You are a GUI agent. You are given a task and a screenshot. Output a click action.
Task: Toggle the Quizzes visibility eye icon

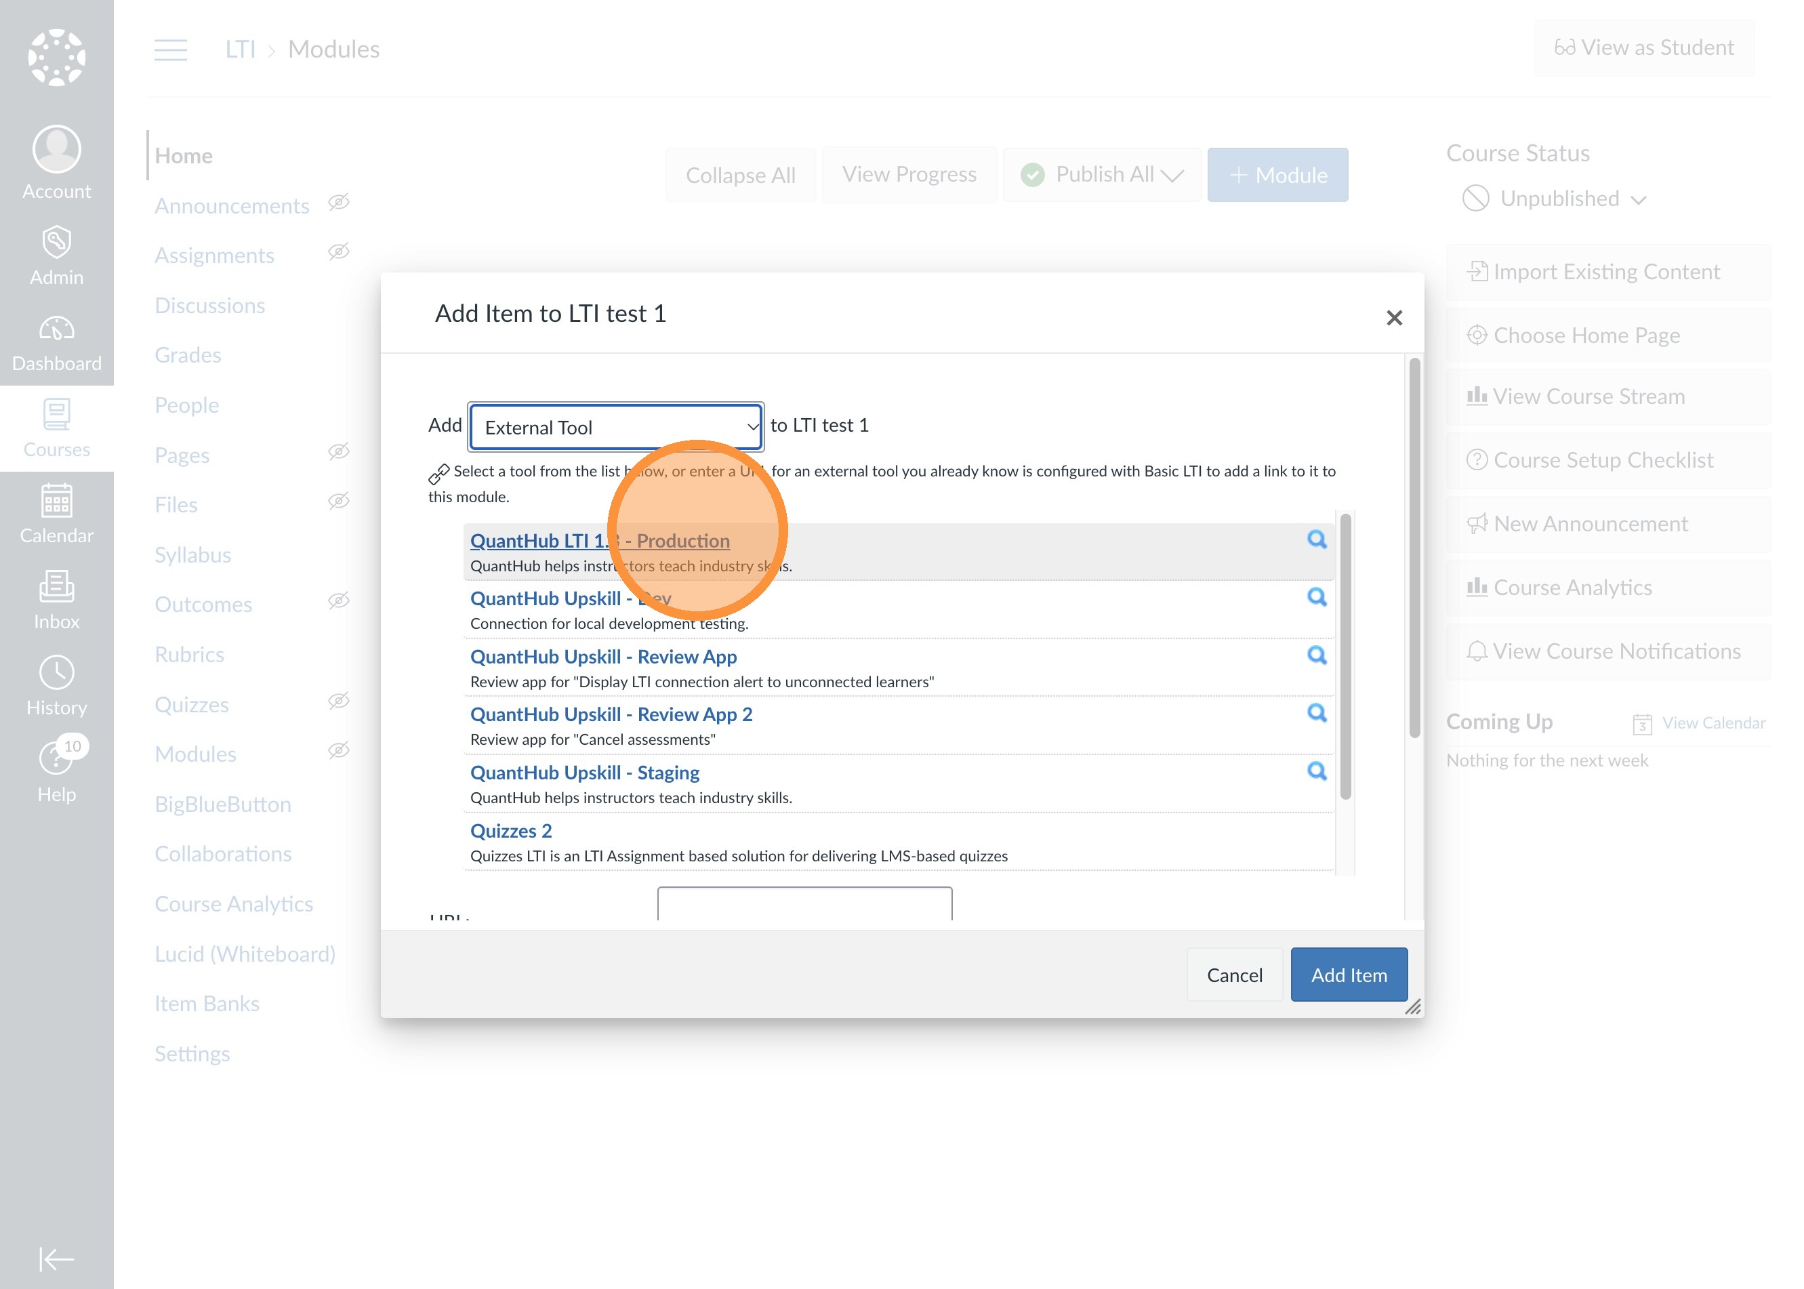339,701
